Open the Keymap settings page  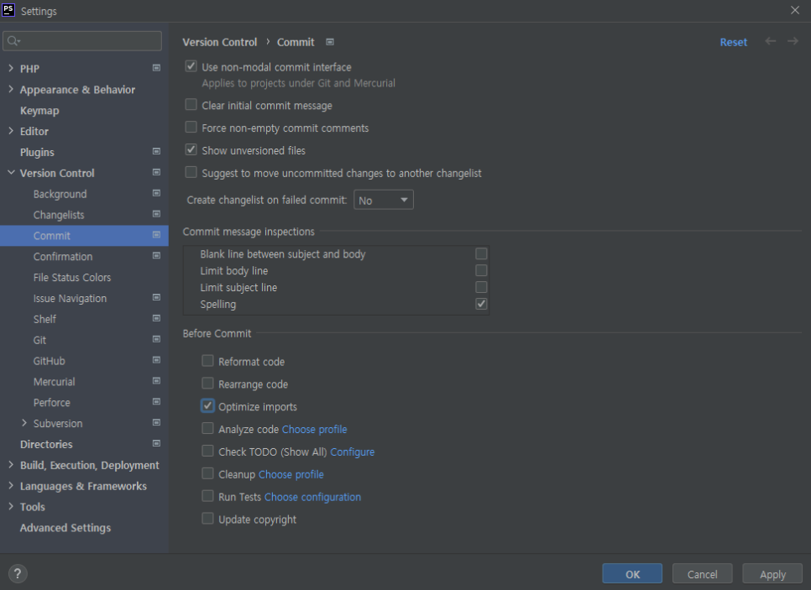39,111
